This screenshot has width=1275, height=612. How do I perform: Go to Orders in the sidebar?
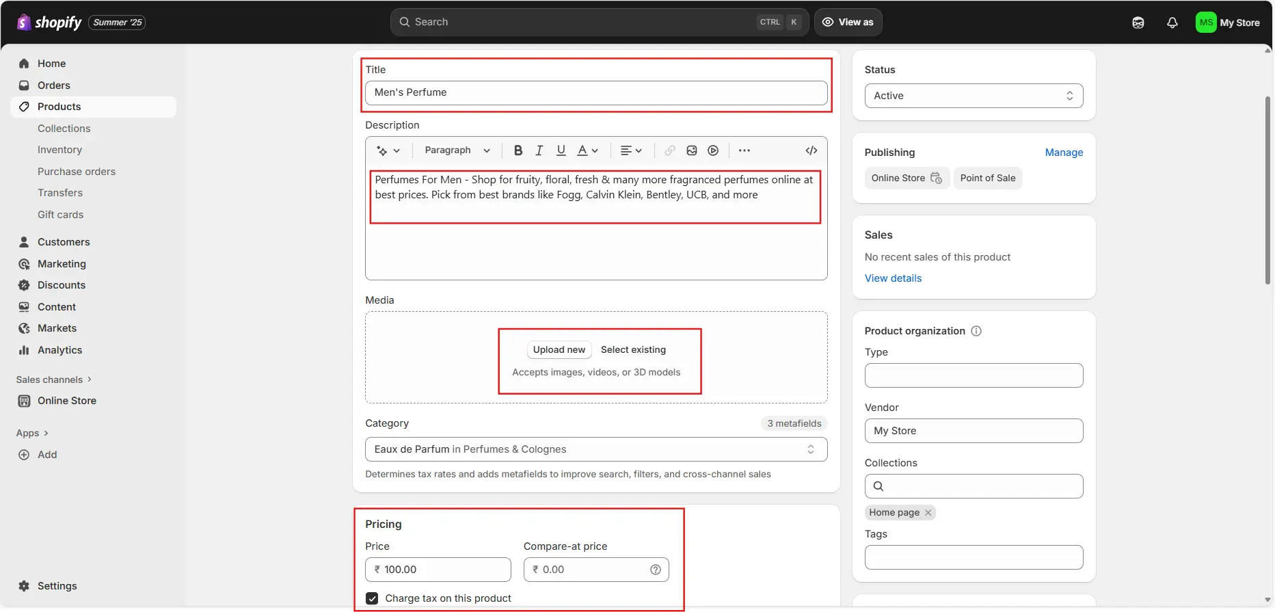pos(54,85)
